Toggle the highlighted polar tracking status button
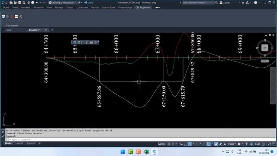This screenshot has width=277, height=156. coord(190,144)
